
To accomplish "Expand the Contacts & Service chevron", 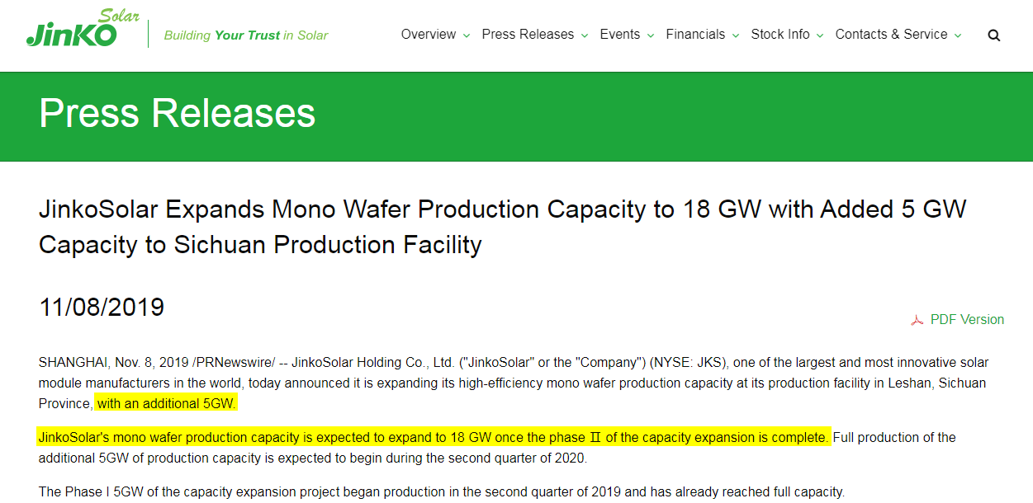I will 958,35.
